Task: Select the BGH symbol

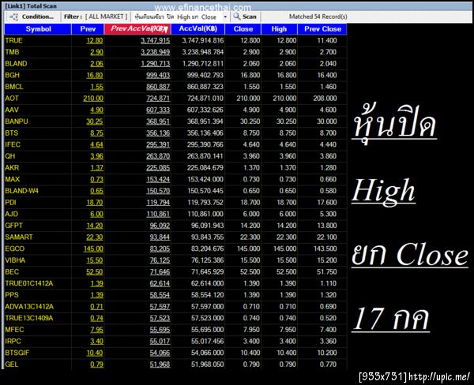Action: pyautogui.click(x=12, y=75)
